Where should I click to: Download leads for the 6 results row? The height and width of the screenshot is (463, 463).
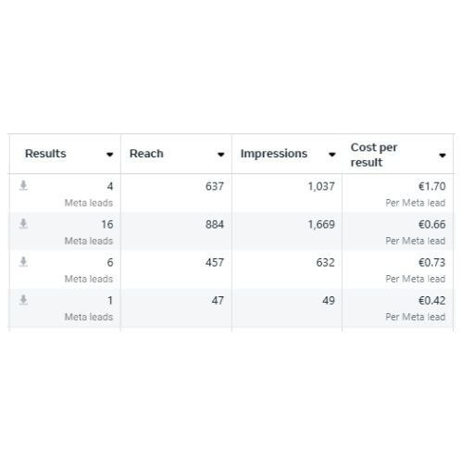coord(23,262)
